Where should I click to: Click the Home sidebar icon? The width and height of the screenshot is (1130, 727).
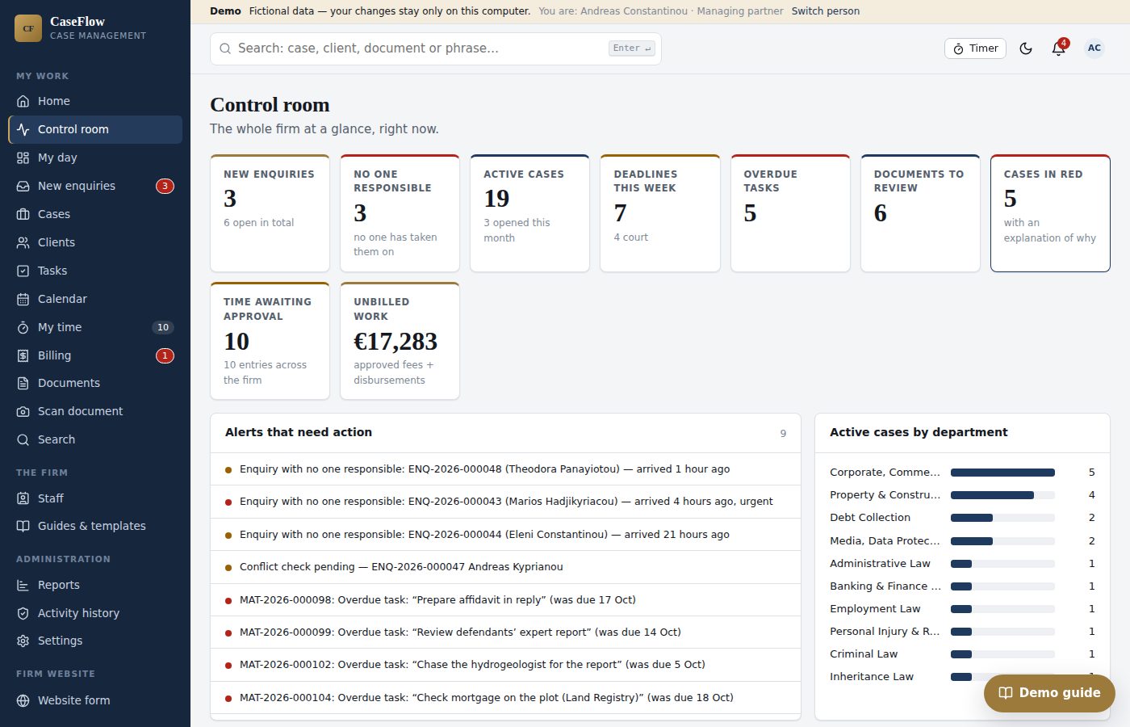23,101
